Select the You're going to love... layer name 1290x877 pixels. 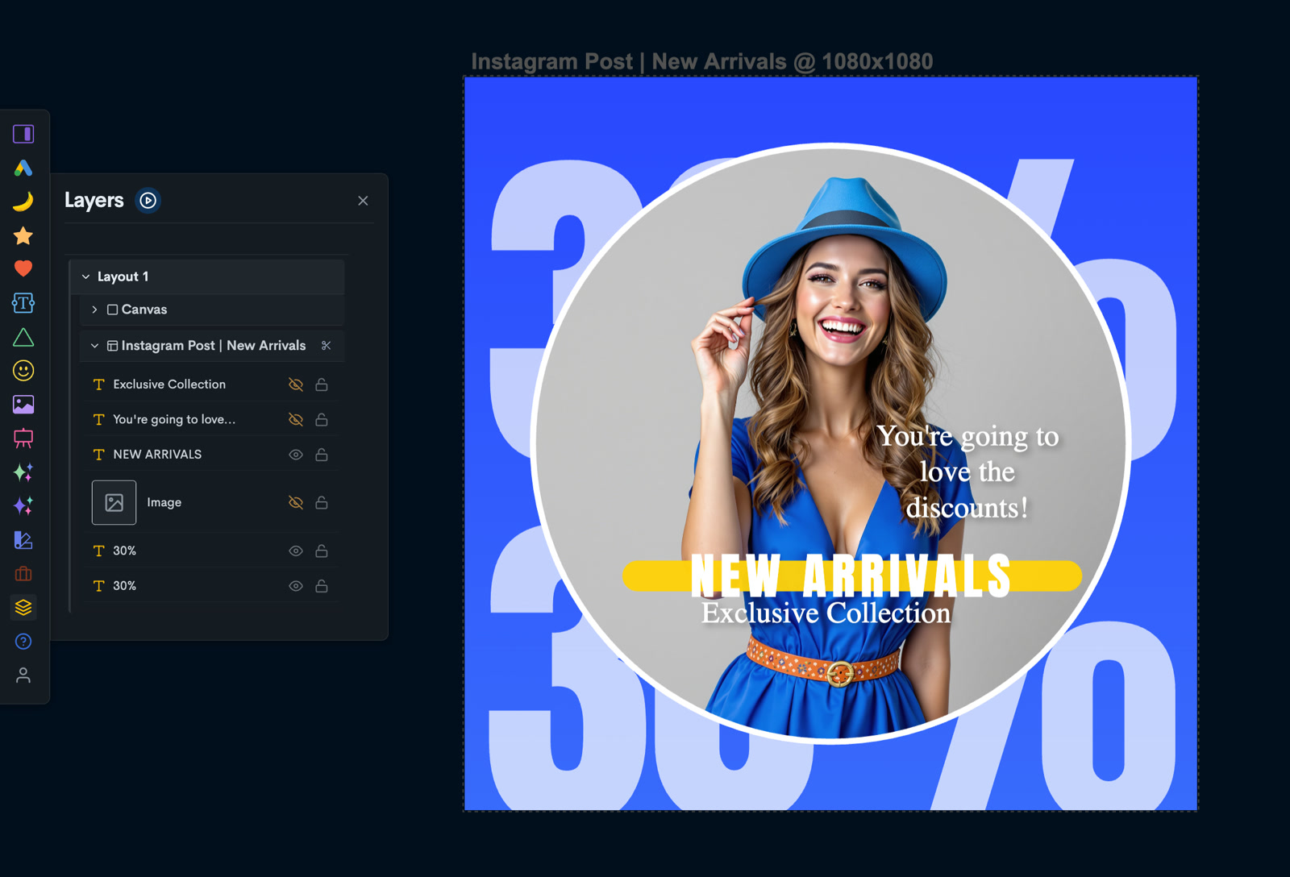click(174, 419)
